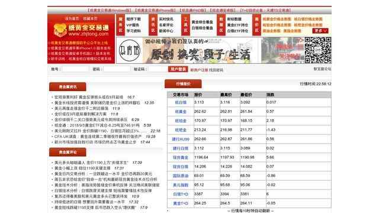This screenshot has width=379, height=213.
Task: Open 白银ETF持仓 data link
Action: (x=237, y=31)
